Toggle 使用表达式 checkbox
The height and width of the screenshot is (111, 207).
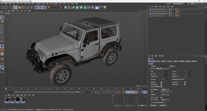185,82
